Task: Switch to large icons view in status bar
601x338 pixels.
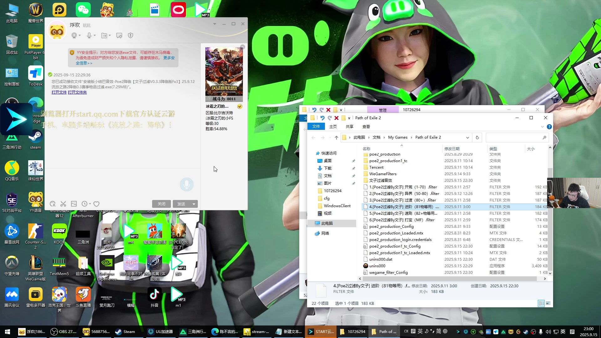Action: coord(548,304)
